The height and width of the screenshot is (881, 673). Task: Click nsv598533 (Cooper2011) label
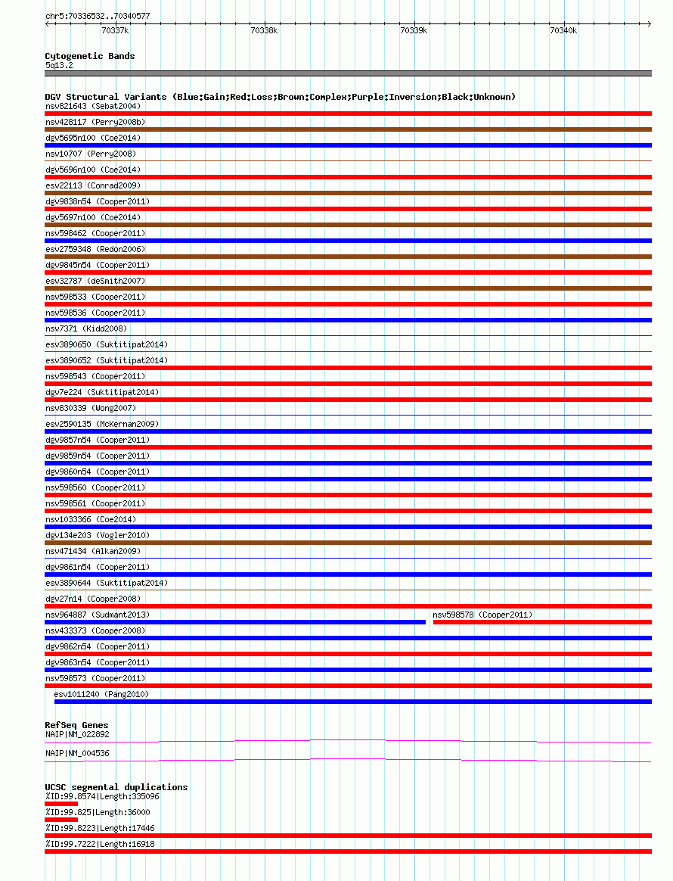[x=95, y=297]
